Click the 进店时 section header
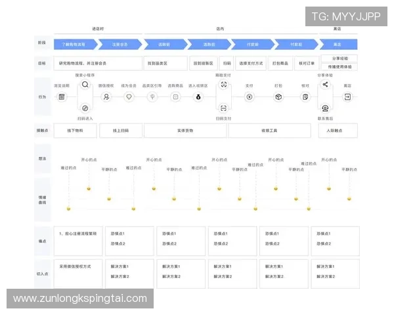The width and height of the screenshot is (394, 315). (x=98, y=29)
